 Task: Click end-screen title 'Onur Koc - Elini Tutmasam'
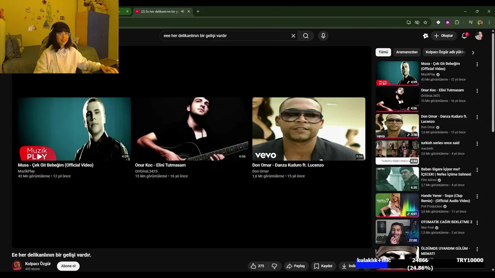160,165
